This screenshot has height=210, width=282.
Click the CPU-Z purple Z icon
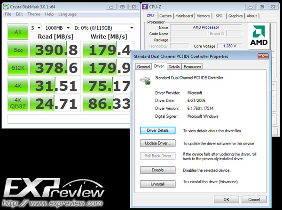(145, 7)
